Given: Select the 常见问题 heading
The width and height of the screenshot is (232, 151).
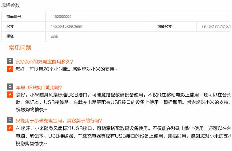Looking at the screenshot, I should coord(20,48).
